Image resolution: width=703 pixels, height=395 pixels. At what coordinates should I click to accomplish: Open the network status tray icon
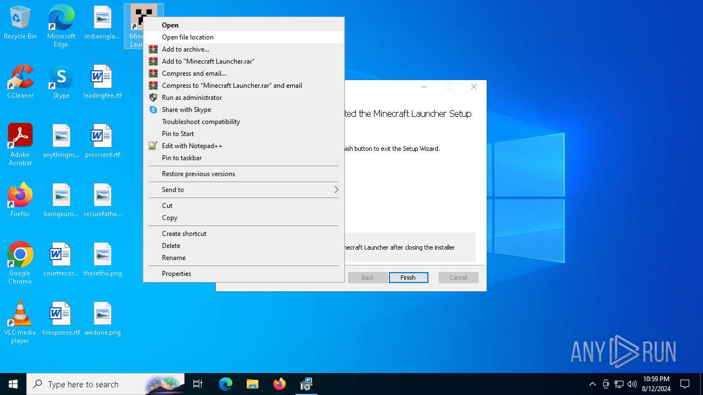pos(619,384)
